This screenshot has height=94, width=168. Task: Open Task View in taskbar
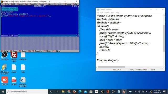(x=57, y=92)
